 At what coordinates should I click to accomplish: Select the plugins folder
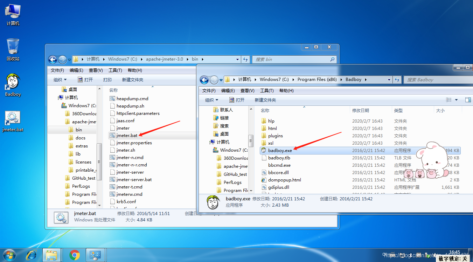tap(272, 136)
